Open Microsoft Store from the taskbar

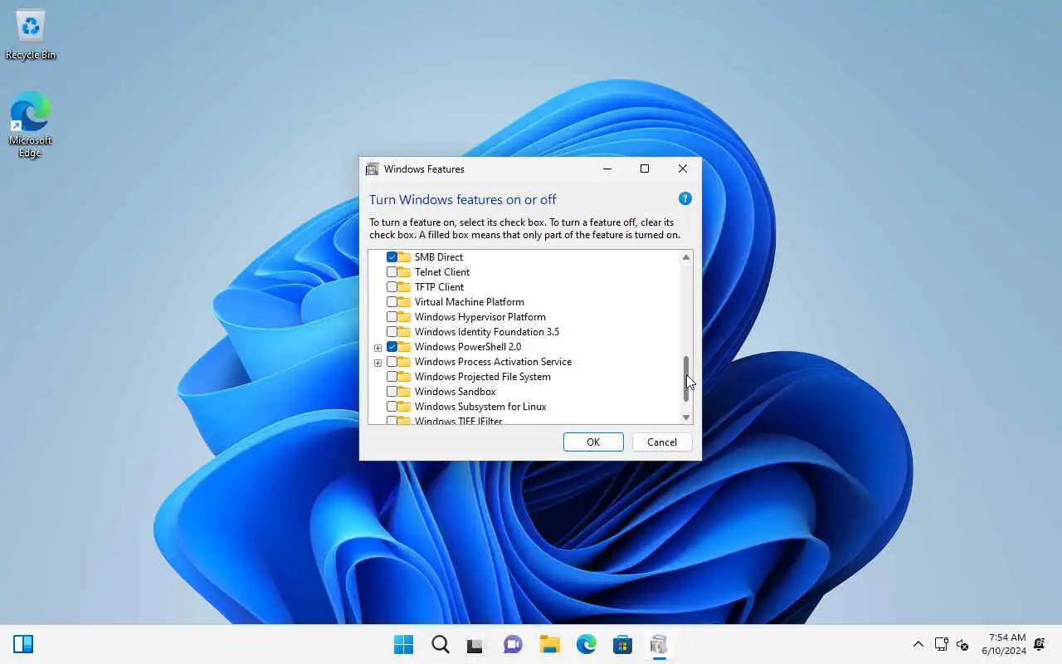tap(622, 645)
